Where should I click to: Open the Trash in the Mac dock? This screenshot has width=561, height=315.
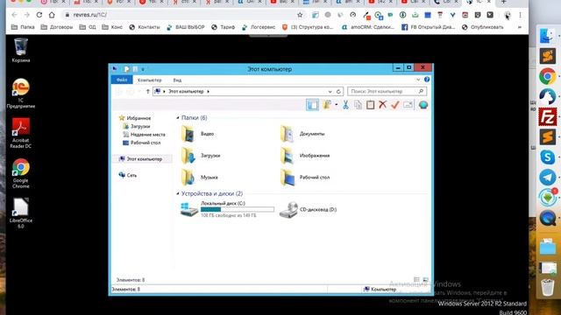tap(548, 287)
